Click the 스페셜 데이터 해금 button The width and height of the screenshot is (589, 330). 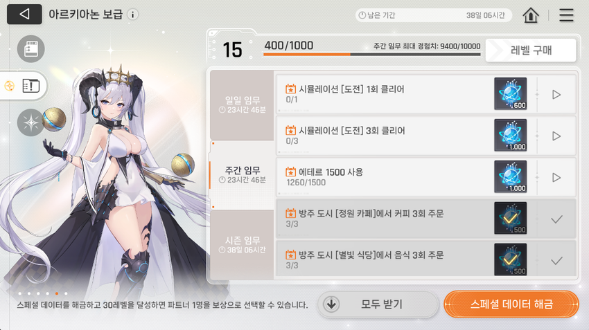click(511, 304)
